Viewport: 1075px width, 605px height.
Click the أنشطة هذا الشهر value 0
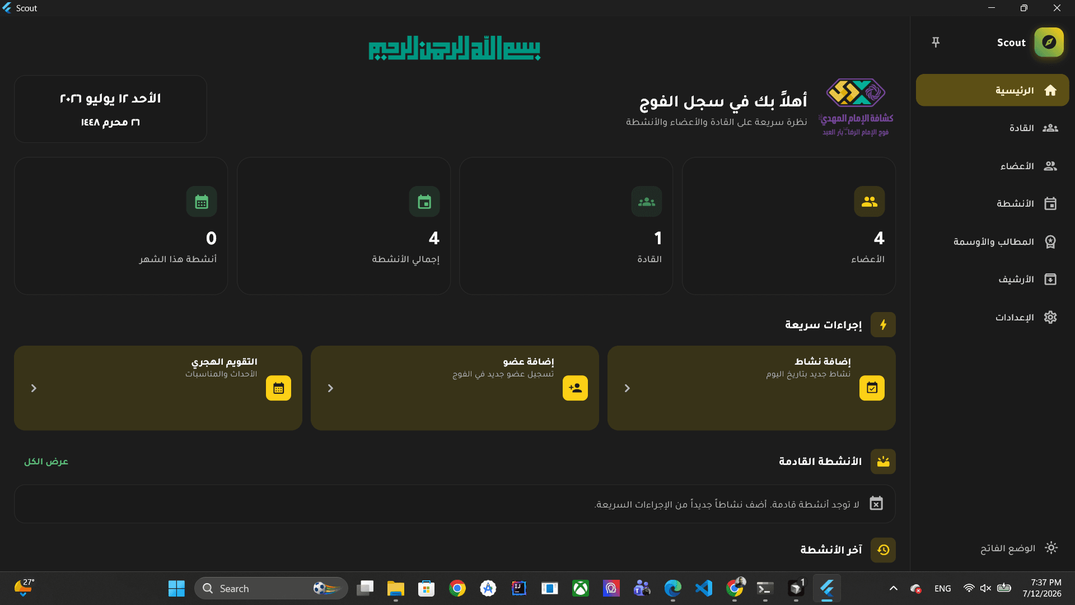click(x=211, y=239)
